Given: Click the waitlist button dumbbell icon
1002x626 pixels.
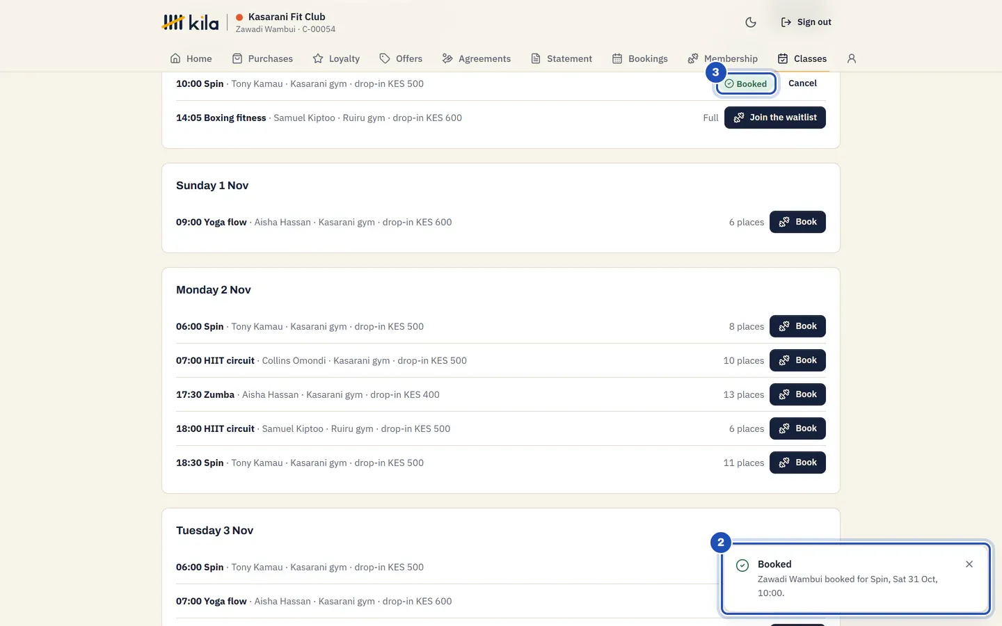Looking at the screenshot, I should [x=739, y=118].
